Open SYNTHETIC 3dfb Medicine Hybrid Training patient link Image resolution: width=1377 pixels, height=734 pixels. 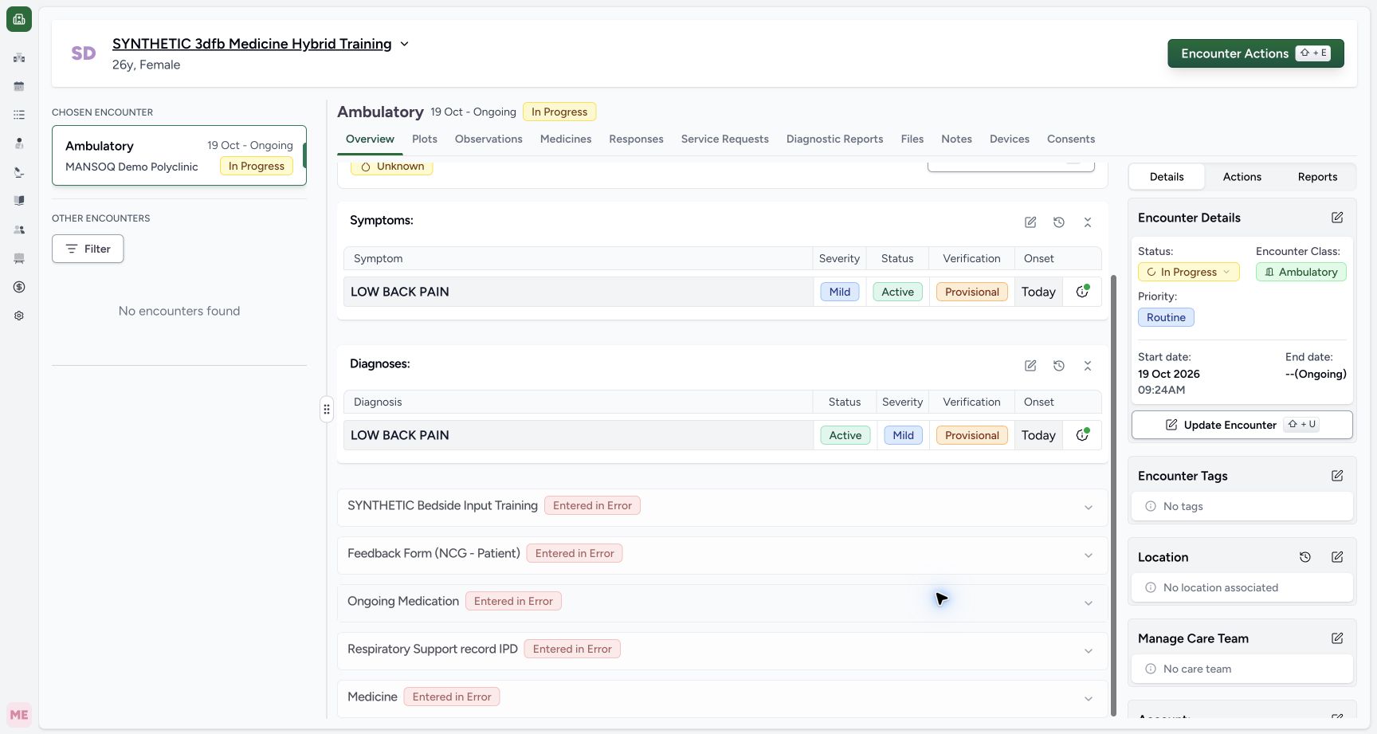(252, 44)
